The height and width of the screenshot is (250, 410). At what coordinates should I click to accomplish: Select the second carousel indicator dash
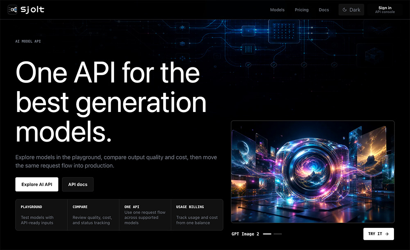[278, 234]
